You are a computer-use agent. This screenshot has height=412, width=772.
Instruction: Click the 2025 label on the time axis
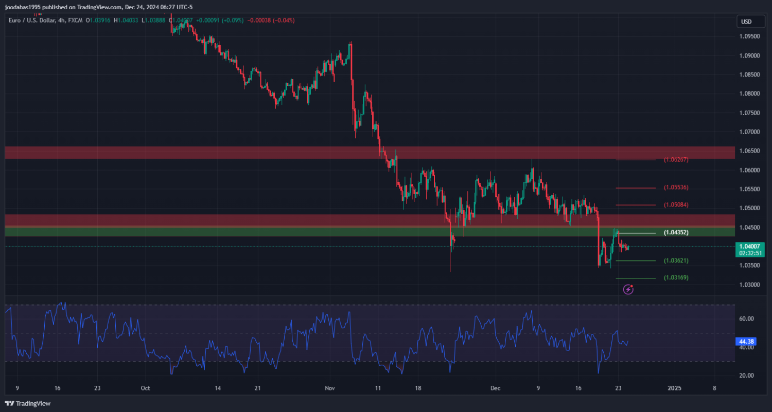tap(674, 388)
